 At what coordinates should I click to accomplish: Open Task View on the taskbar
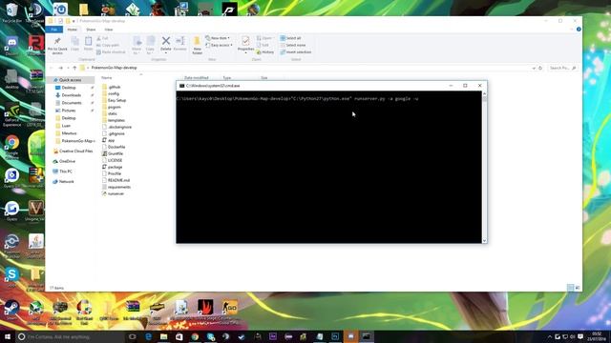(133, 336)
